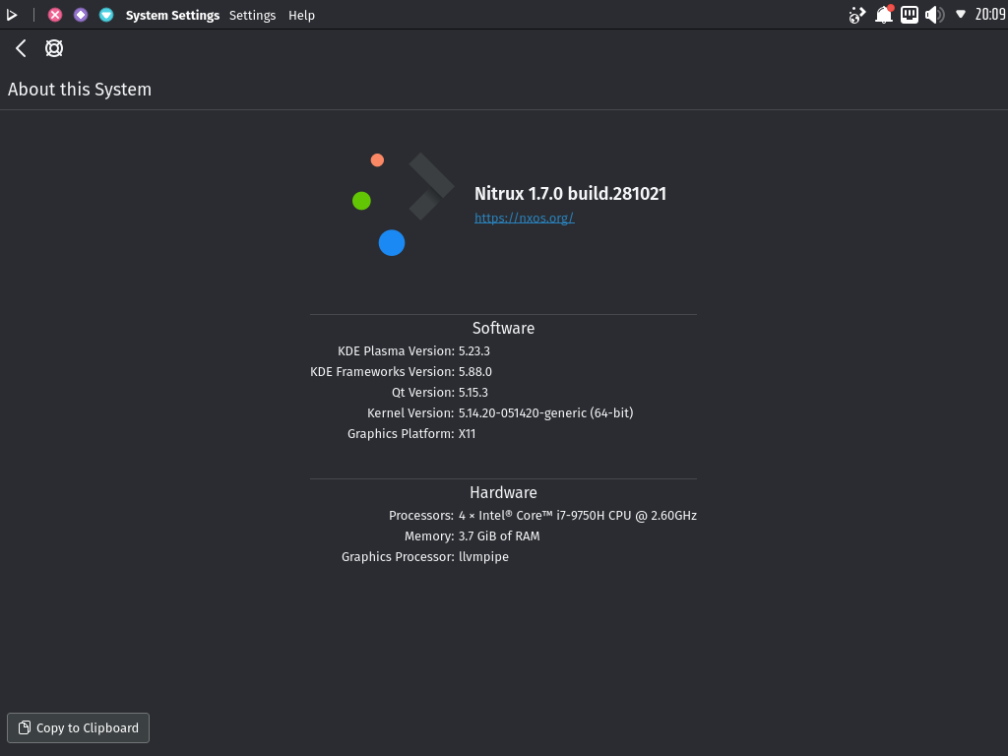Toggle the teal window control in the titlebar
This screenshot has height=756, width=1008.
click(105, 15)
